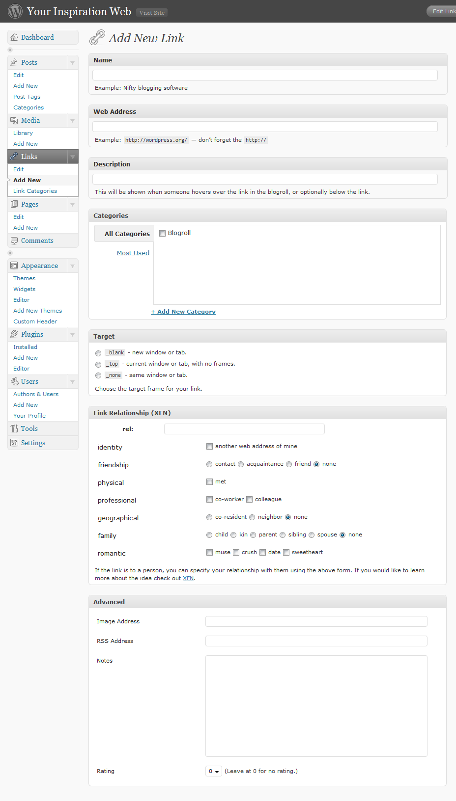This screenshot has height=801, width=456.
Task: Collapse the Posts menu arrow
Action: [x=72, y=62]
